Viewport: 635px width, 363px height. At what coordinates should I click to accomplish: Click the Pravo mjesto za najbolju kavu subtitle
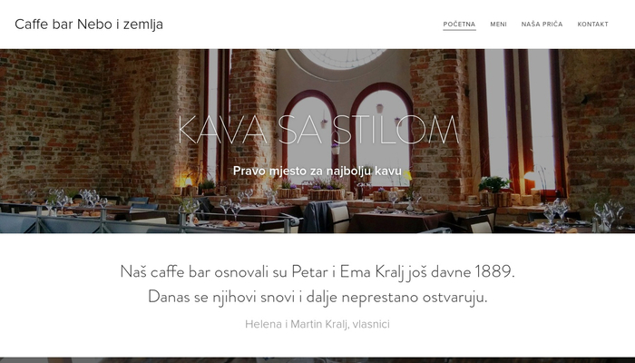click(317, 171)
